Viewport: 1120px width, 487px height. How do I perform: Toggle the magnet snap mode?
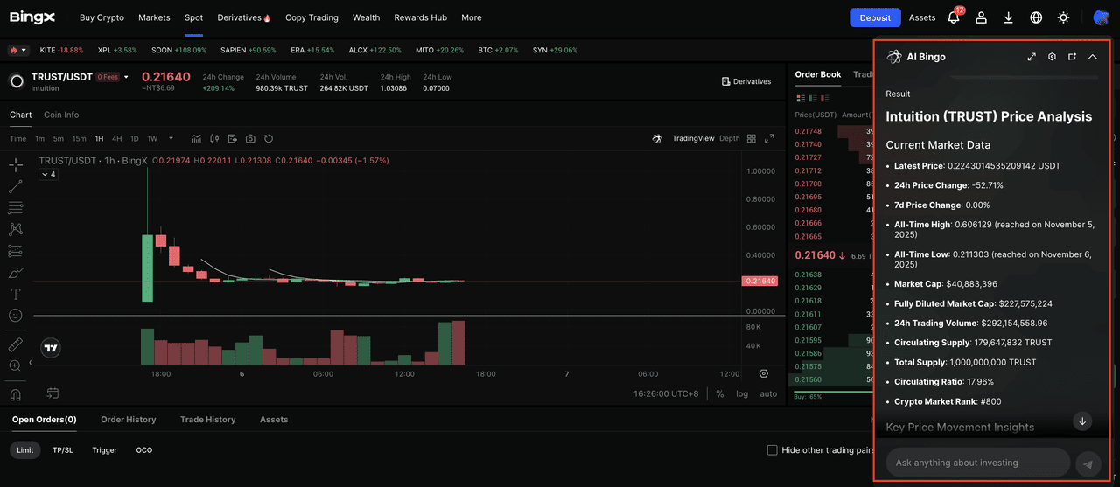pyautogui.click(x=16, y=395)
